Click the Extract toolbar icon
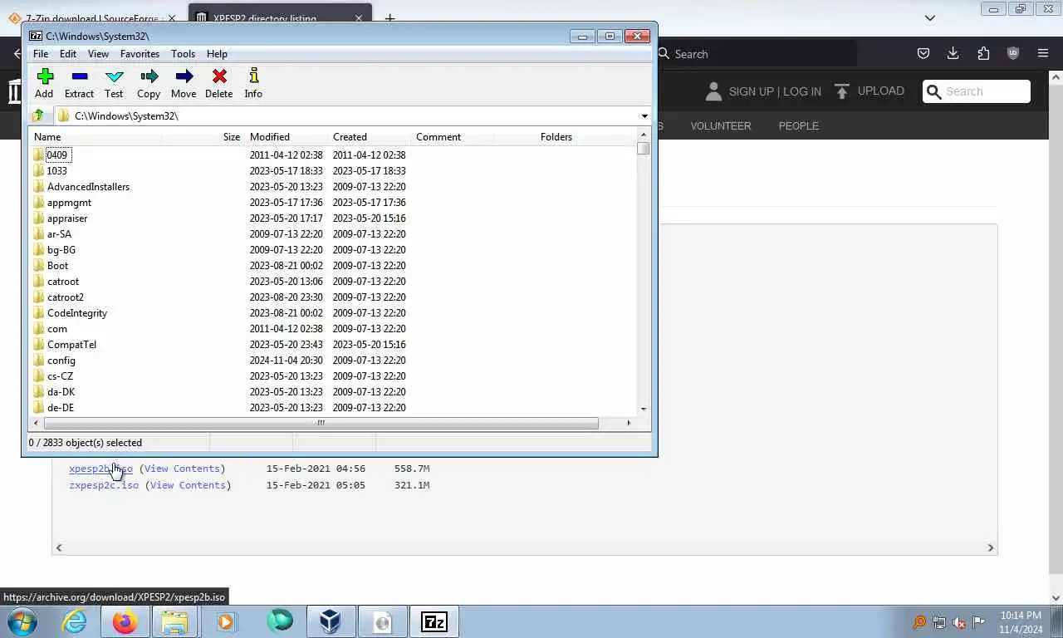The image size is (1063, 638). click(x=80, y=83)
